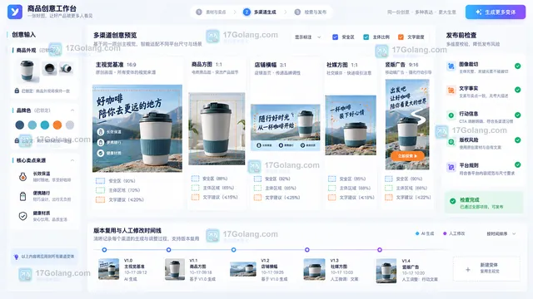
Task: Click the 行动信息 check icon
Action: pyautogui.click(x=451, y=115)
